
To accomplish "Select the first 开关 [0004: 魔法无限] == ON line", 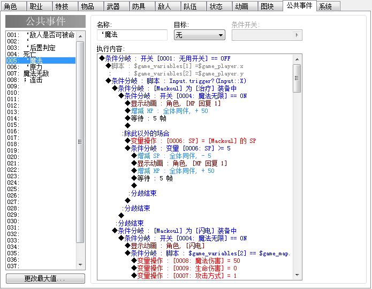I will click(183, 96).
